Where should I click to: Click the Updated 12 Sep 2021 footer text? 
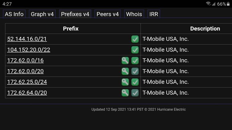pyautogui.click(x=139, y=109)
